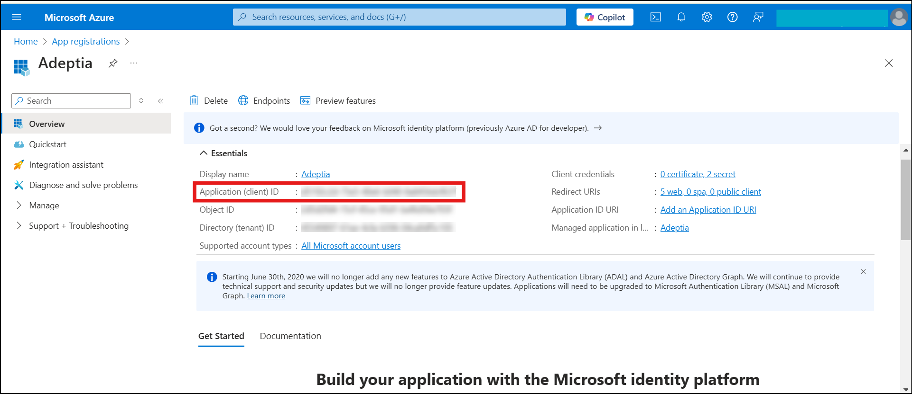Pin the Adeptia app registration
This screenshot has height=394, width=912.
click(x=113, y=63)
